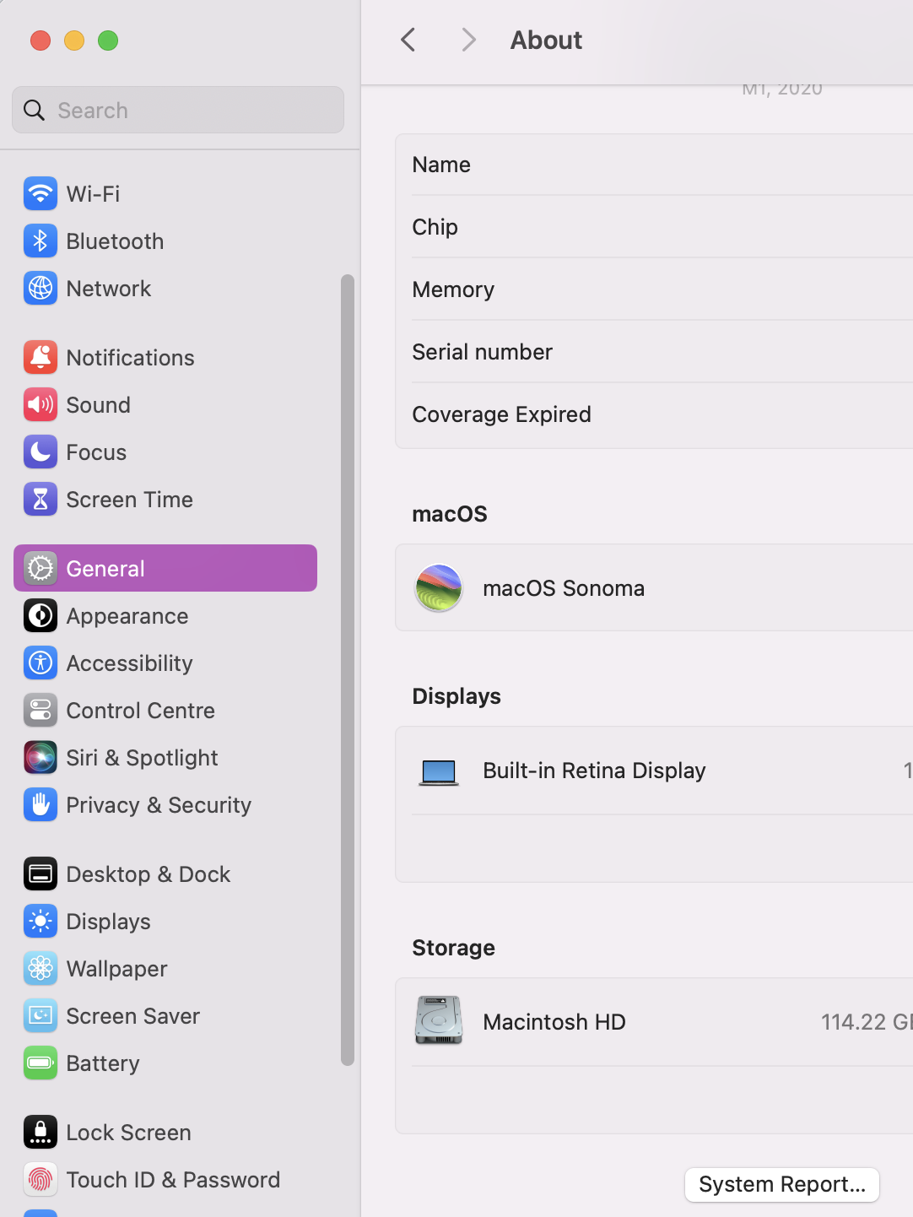
Task: Click the macOS Sonoma text
Action: tap(564, 588)
